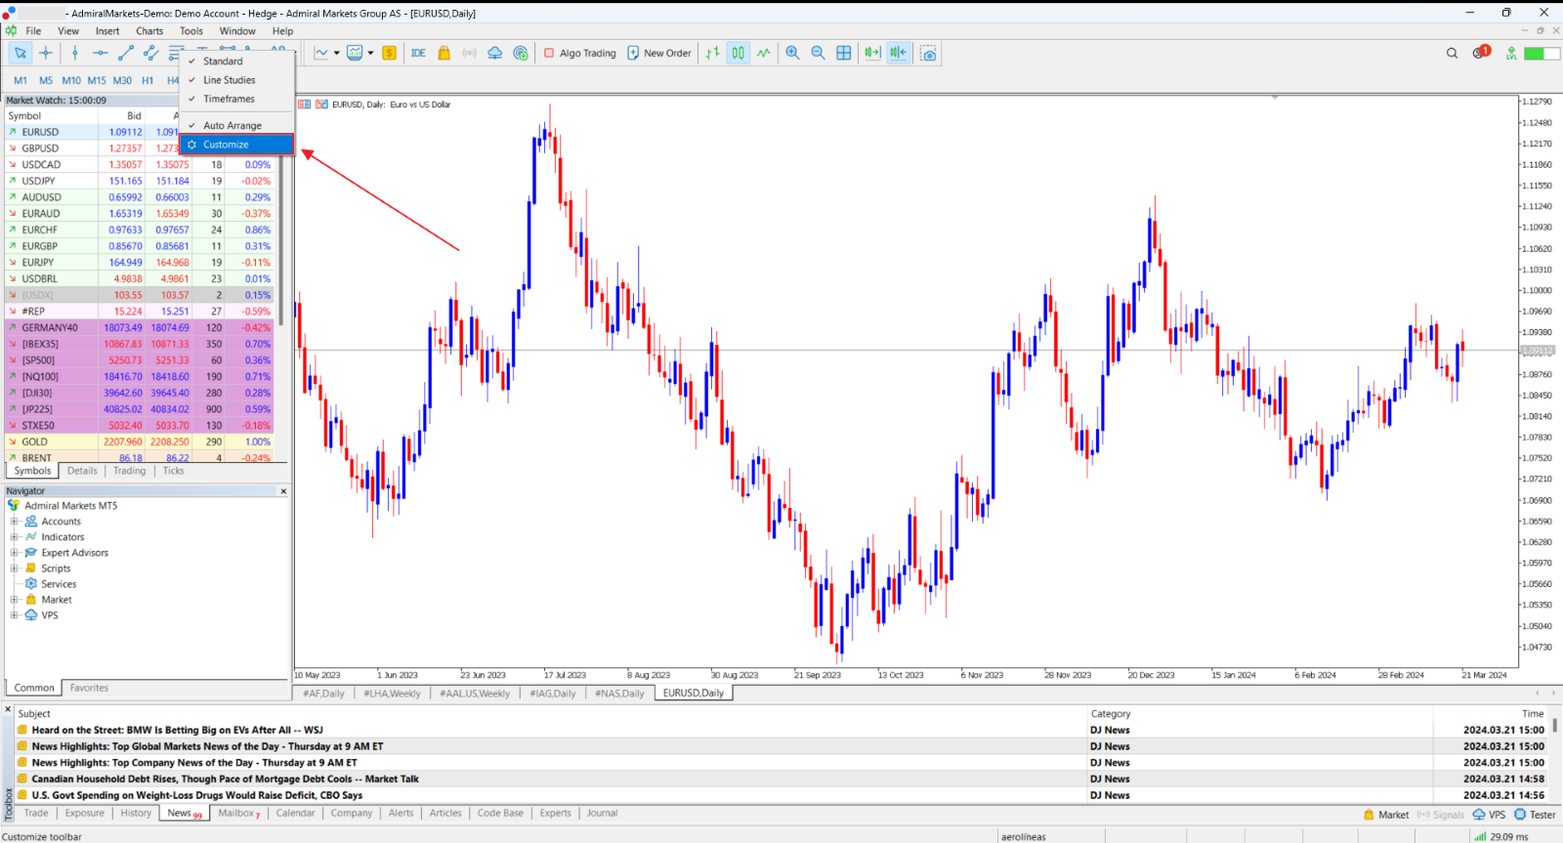Select the H1 timeframe
Screen dimensions: 1563x843
pyautogui.click(x=148, y=80)
